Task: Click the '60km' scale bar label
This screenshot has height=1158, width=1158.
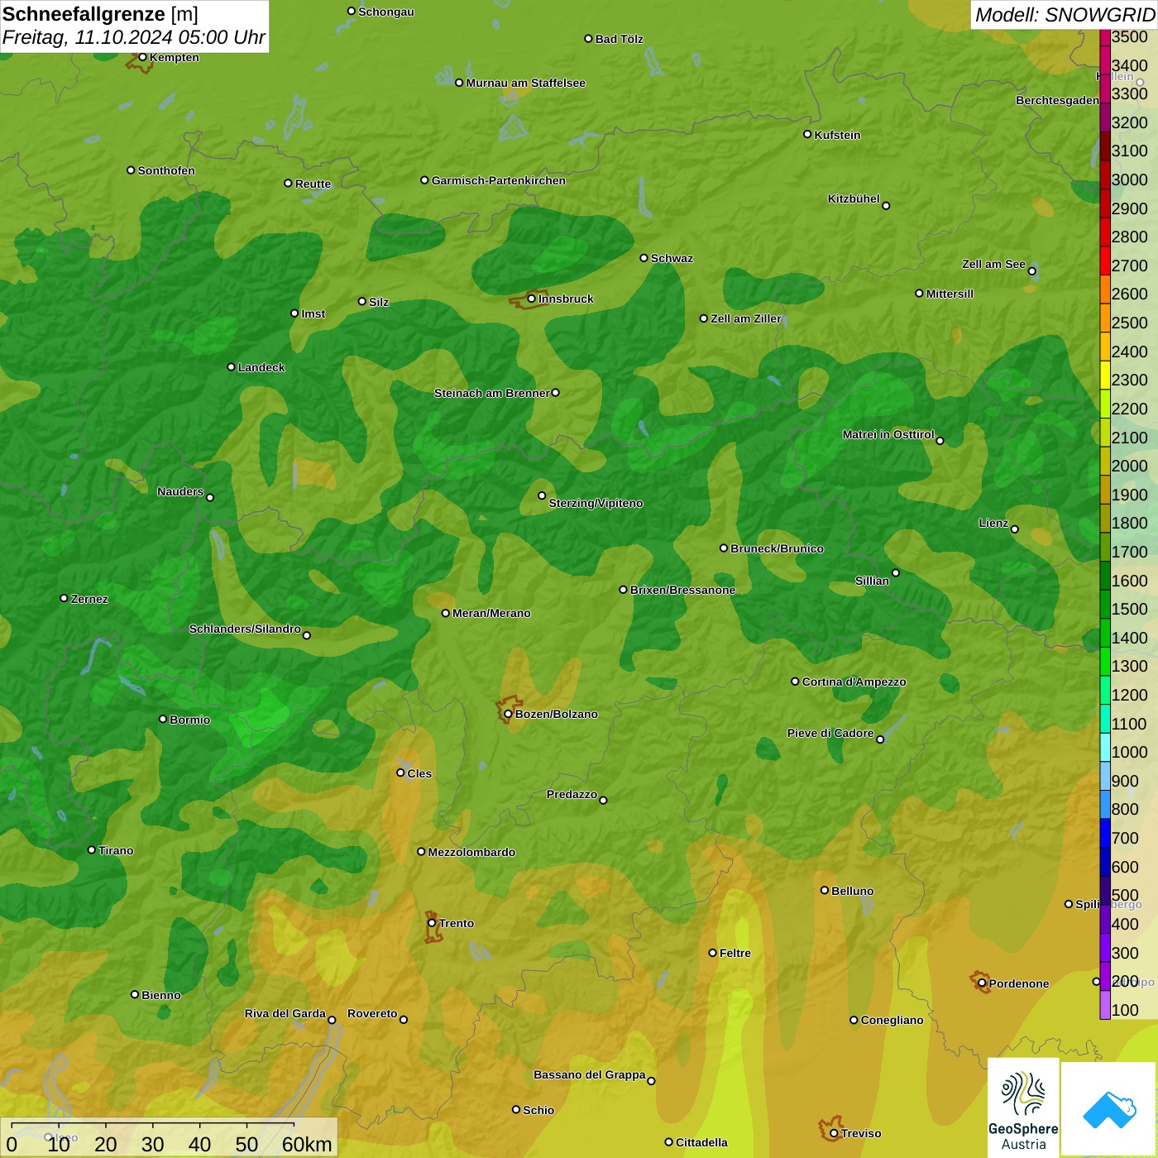Action: point(307,1144)
